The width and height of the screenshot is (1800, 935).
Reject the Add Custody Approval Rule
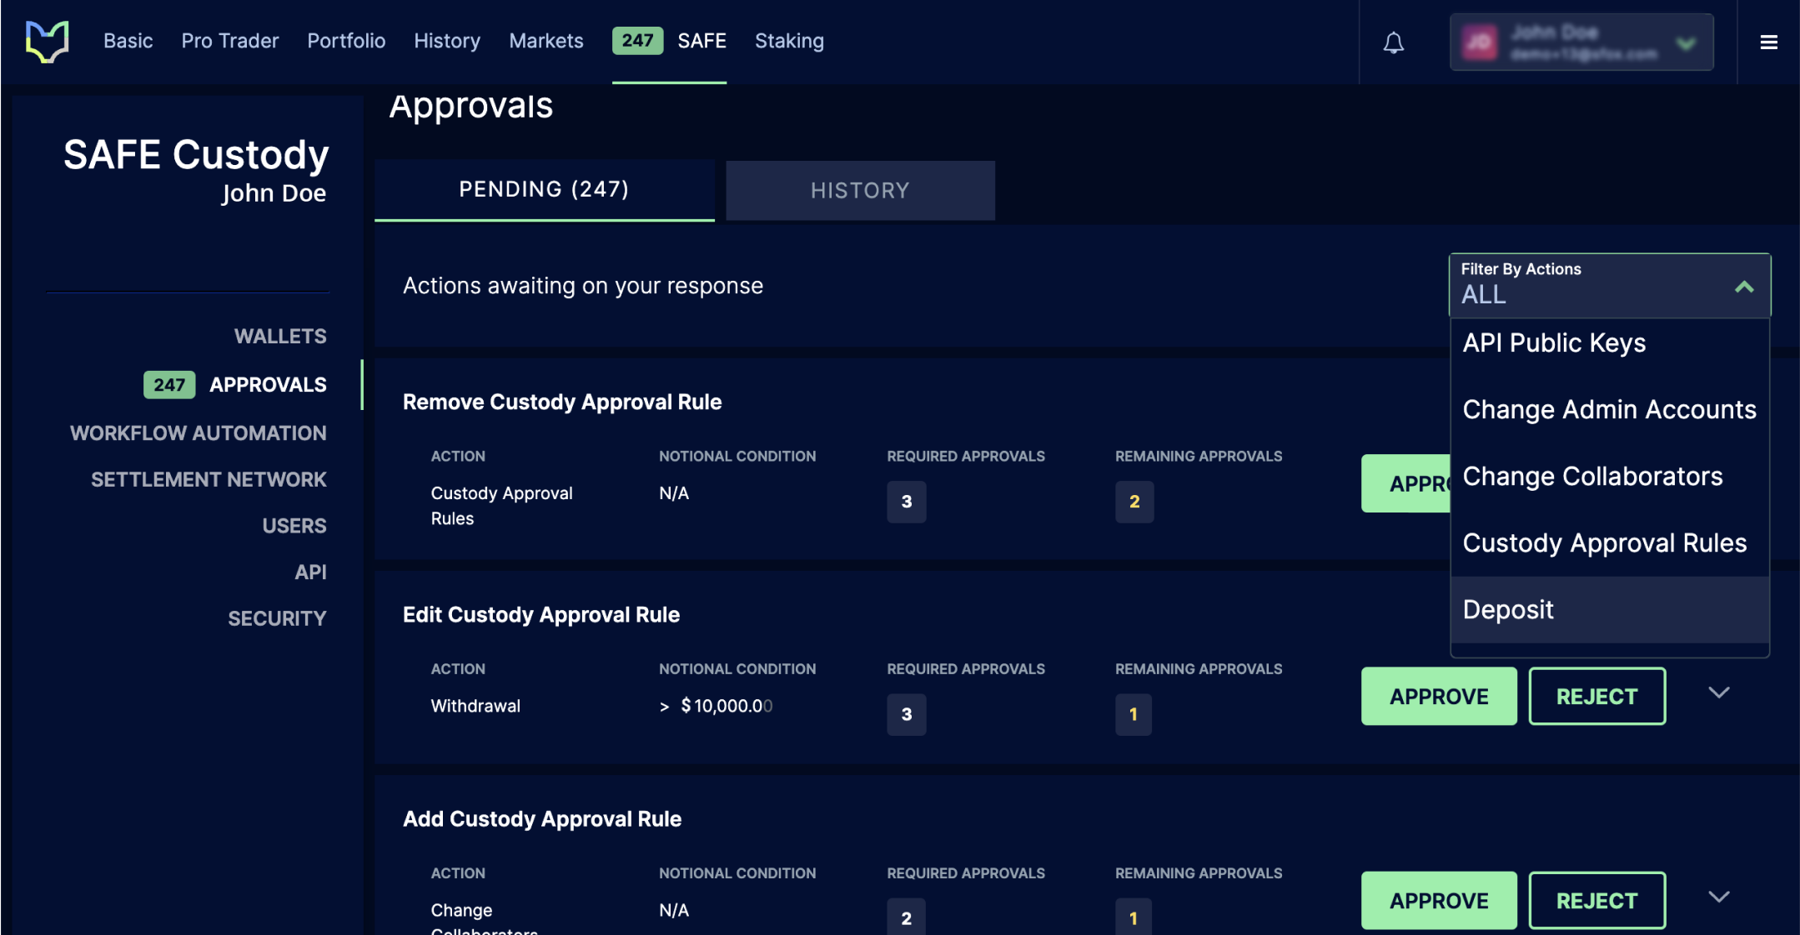coord(1596,900)
